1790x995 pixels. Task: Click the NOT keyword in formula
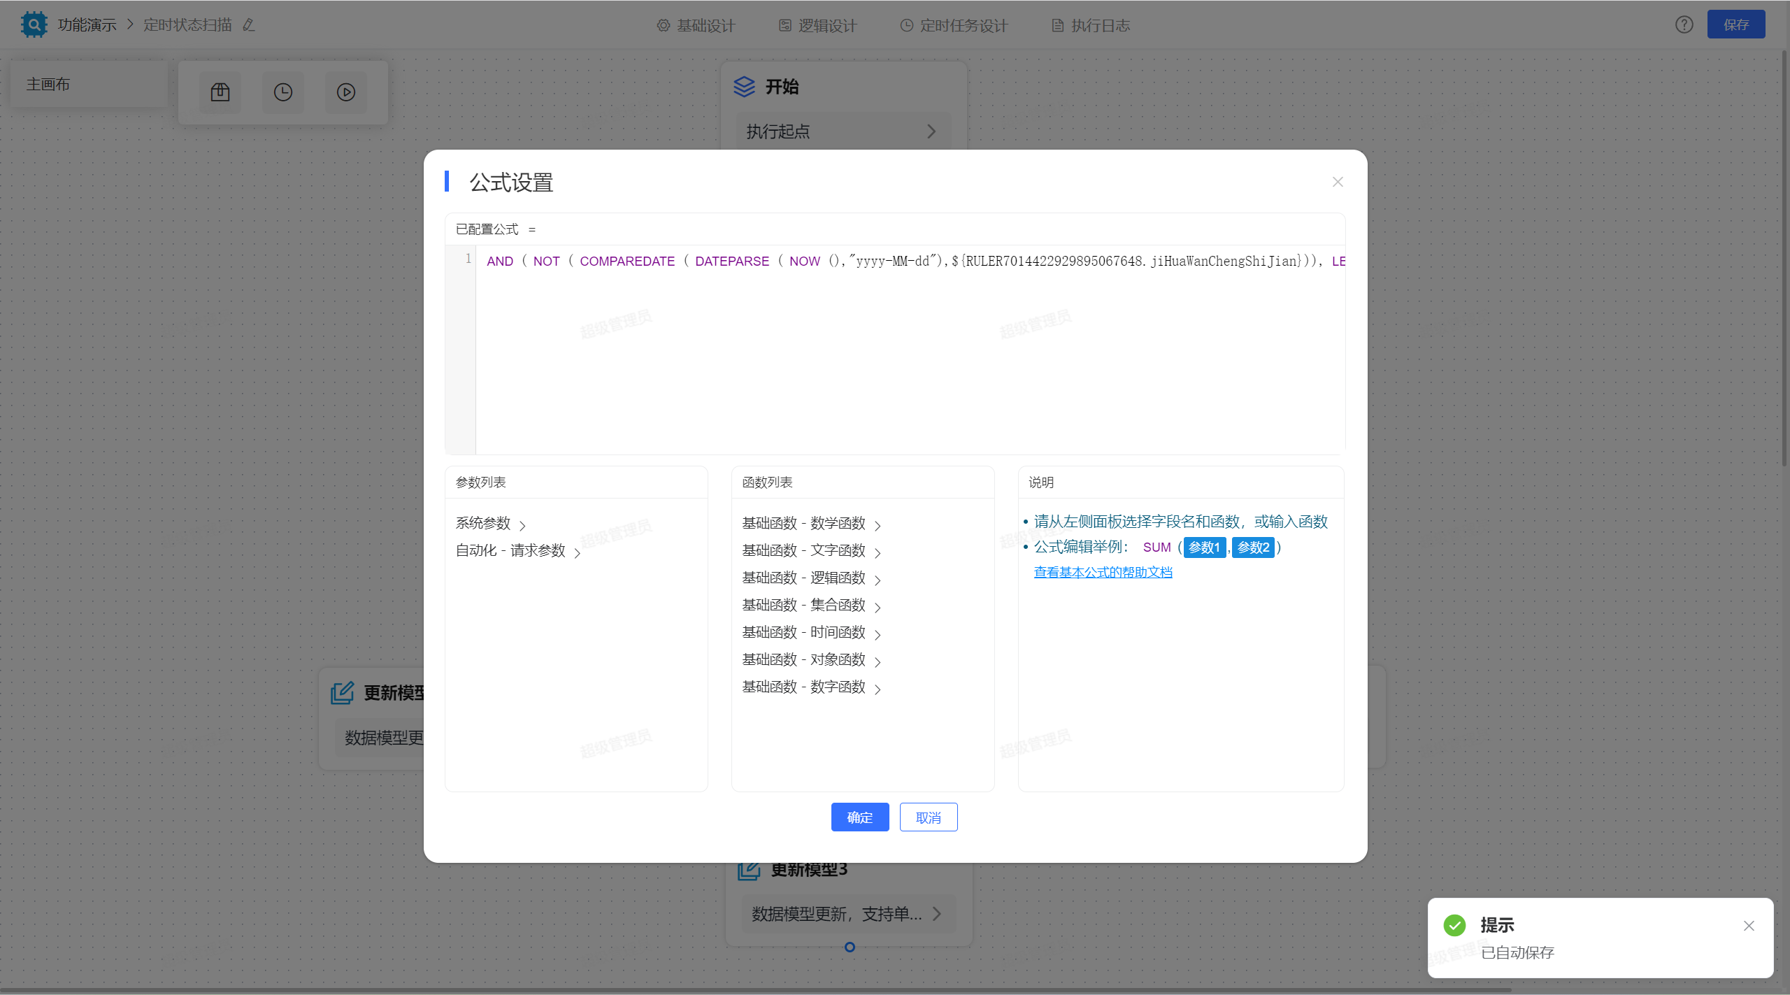pos(547,261)
